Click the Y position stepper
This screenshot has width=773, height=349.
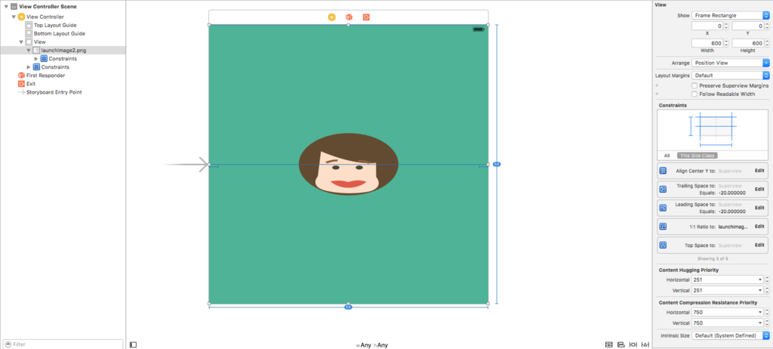pyautogui.click(x=767, y=26)
